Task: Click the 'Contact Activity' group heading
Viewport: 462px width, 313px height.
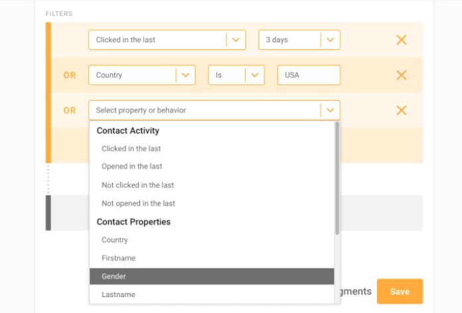Action: click(128, 131)
